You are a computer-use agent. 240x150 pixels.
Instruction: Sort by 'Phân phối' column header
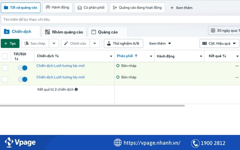click(x=127, y=56)
